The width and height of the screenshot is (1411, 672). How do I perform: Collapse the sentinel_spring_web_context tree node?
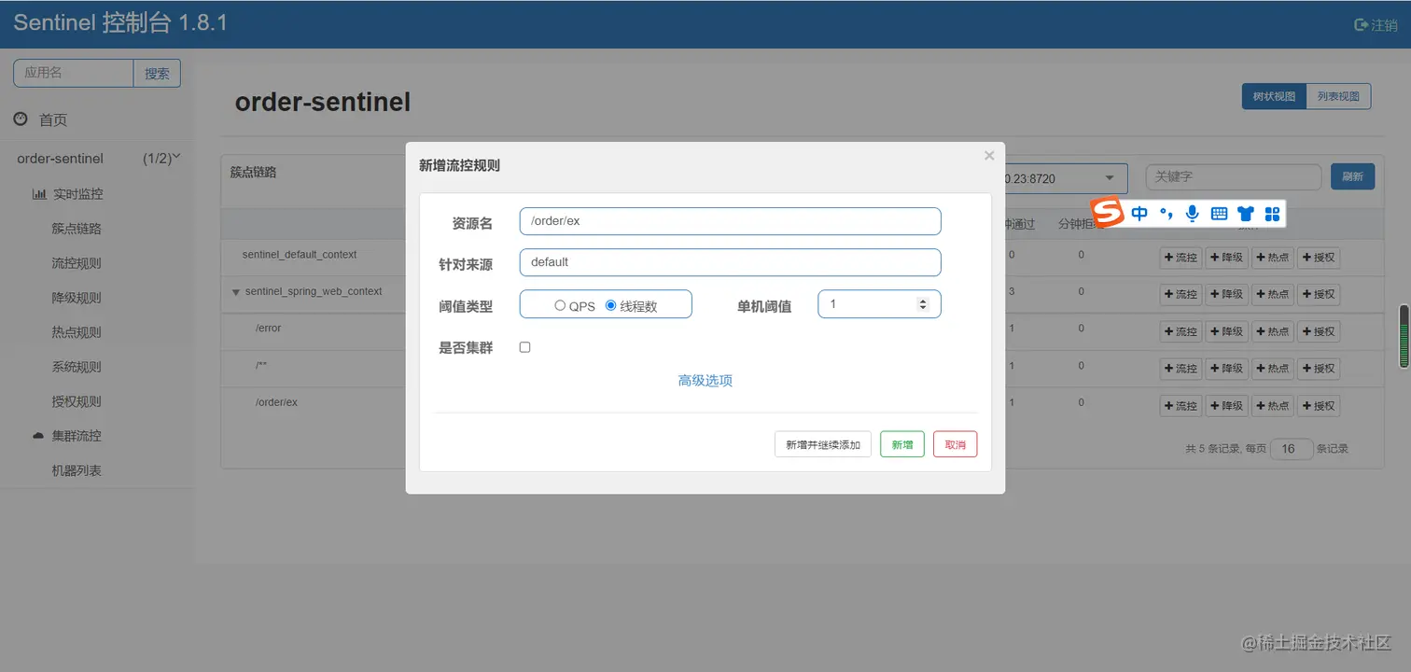point(236,292)
